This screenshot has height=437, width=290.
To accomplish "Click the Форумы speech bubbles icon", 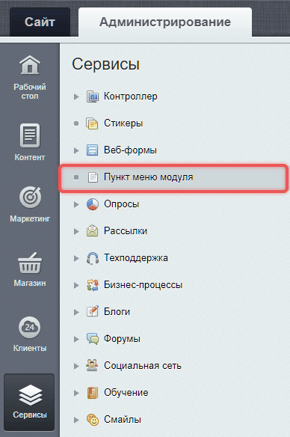I will tap(93, 339).
